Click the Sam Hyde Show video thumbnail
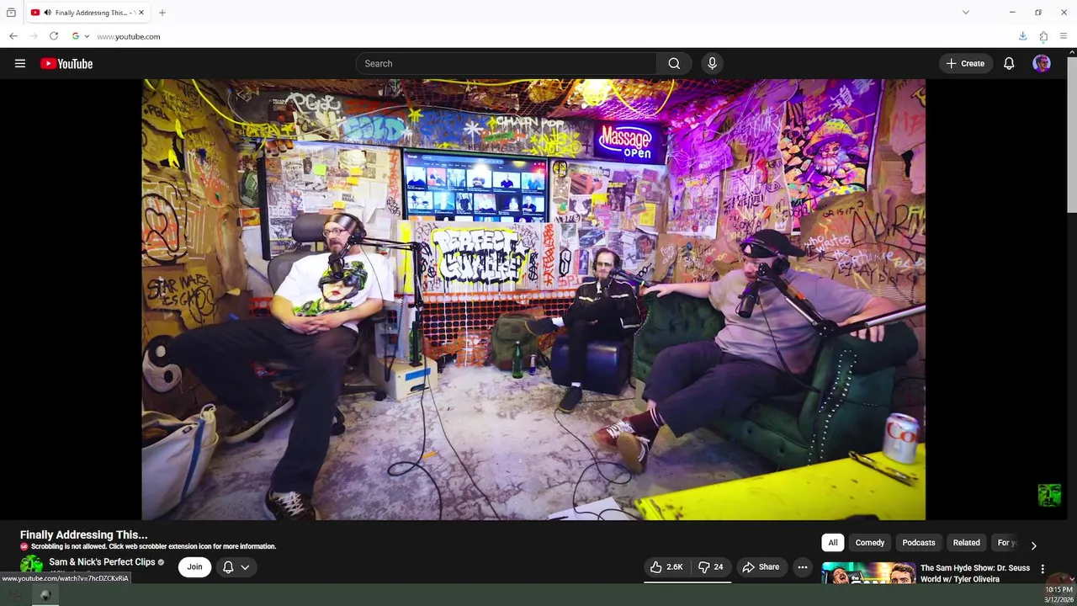This screenshot has height=606, width=1077. click(868, 573)
